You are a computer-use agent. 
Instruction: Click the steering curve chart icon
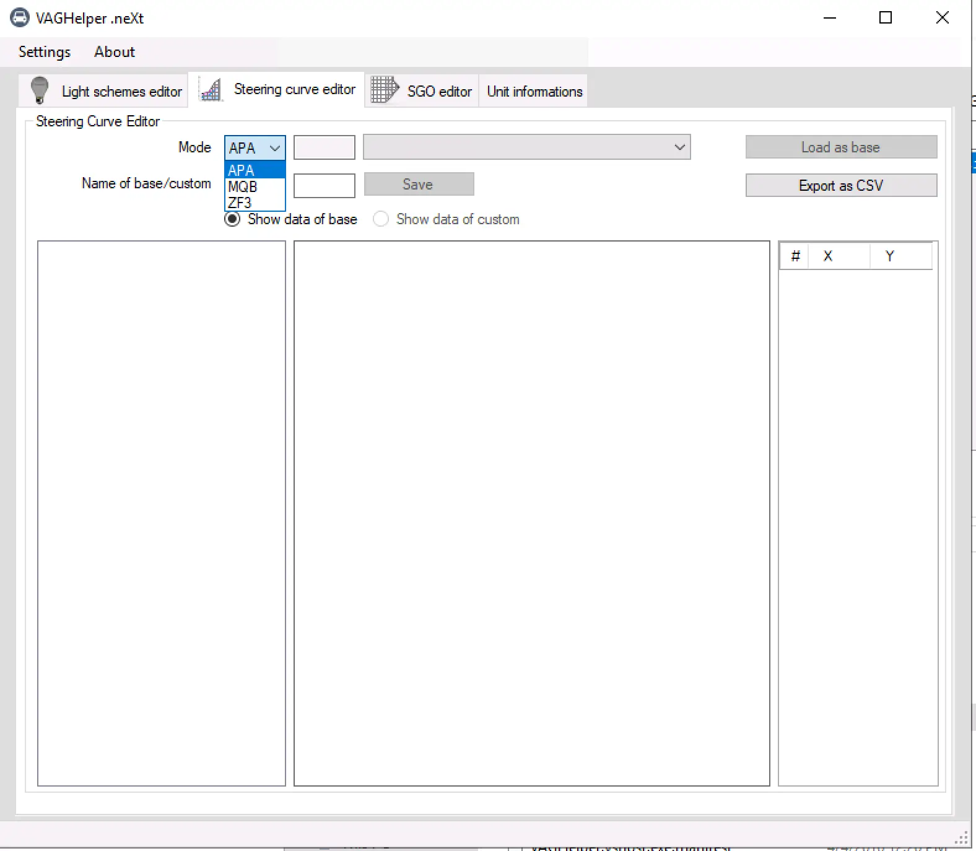pos(211,90)
